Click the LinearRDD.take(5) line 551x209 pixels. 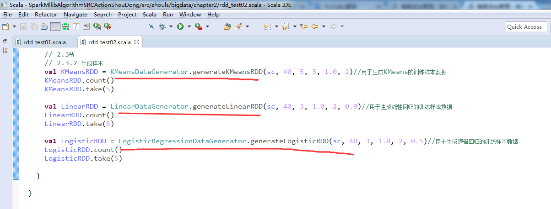[79, 124]
